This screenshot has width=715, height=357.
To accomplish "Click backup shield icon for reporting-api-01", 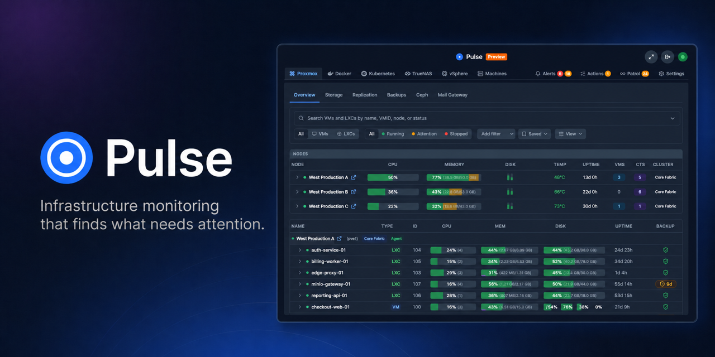I will click(665, 296).
